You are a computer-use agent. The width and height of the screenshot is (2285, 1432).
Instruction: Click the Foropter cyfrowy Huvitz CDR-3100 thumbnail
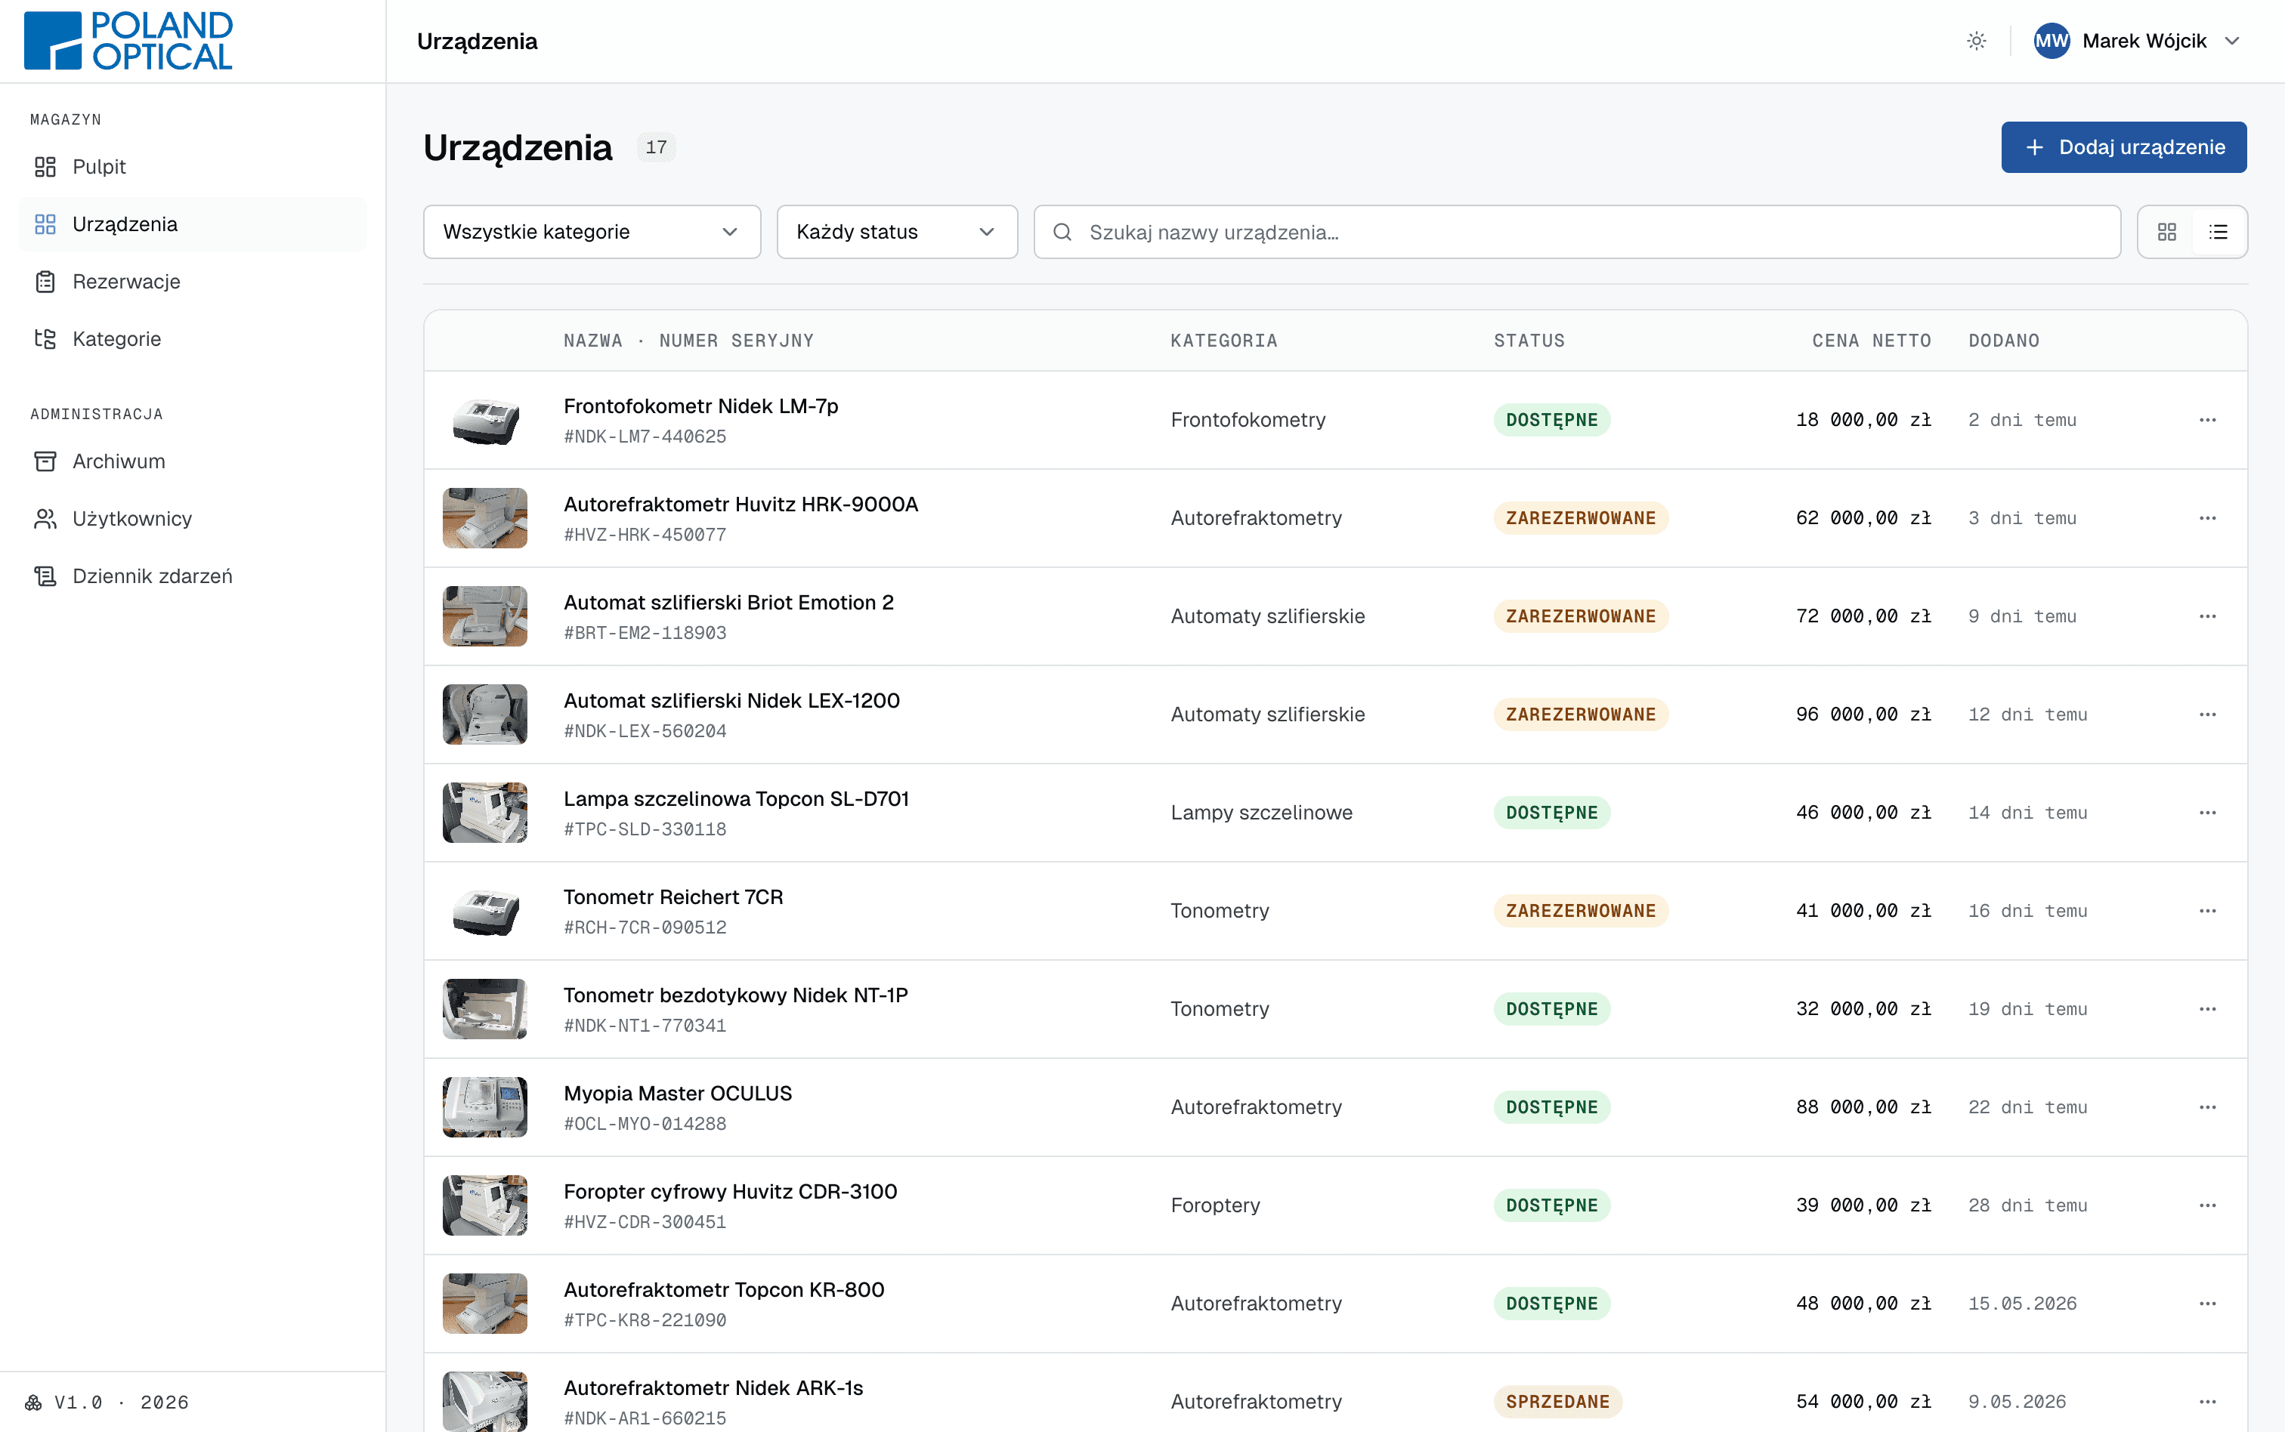[x=485, y=1205]
